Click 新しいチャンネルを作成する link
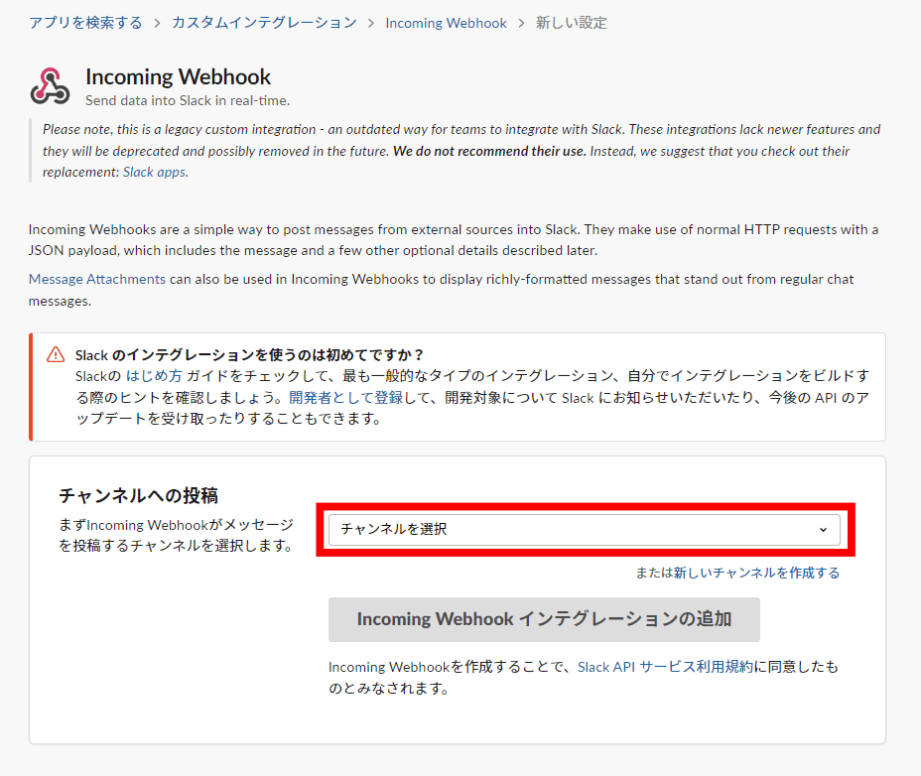The width and height of the screenshot is (921, 776). [756, 573]
